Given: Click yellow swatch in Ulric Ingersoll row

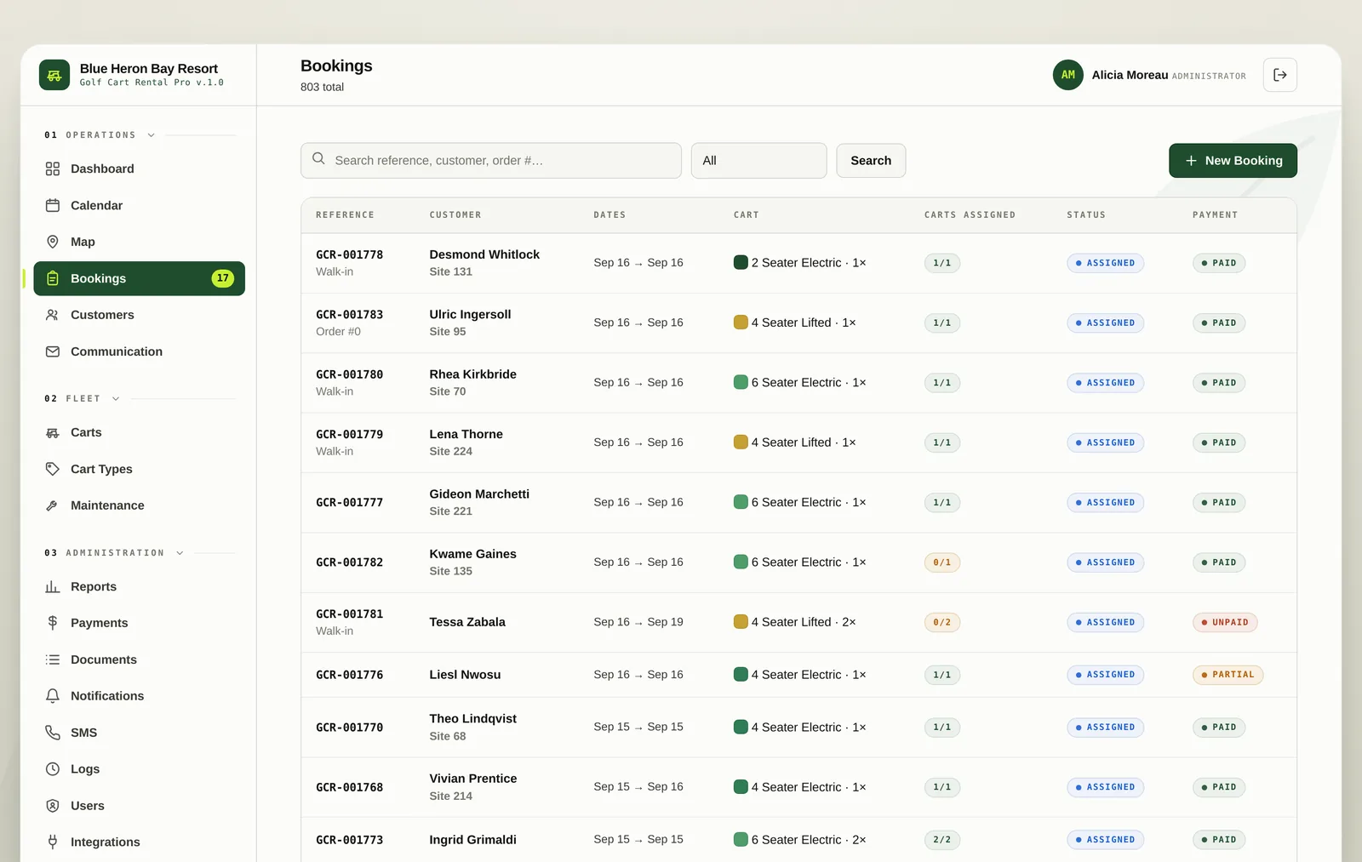Looking at the screenshot, I should pyautogui.click(x=741, y=323).
